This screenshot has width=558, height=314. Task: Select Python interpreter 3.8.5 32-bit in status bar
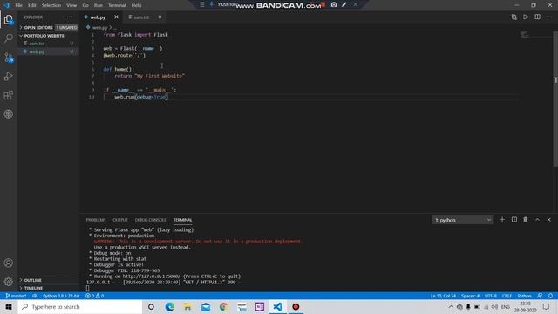click(x=61, y=296)
